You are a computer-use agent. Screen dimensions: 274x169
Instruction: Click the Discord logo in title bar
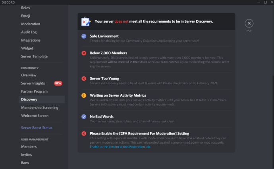[8, 2]
